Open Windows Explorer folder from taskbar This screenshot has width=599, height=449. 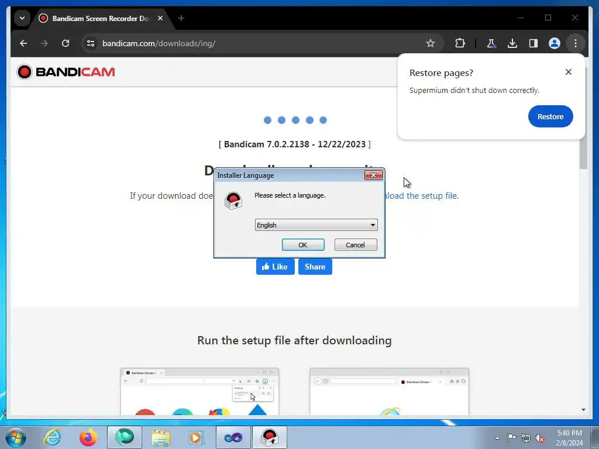tap(161, 437)
